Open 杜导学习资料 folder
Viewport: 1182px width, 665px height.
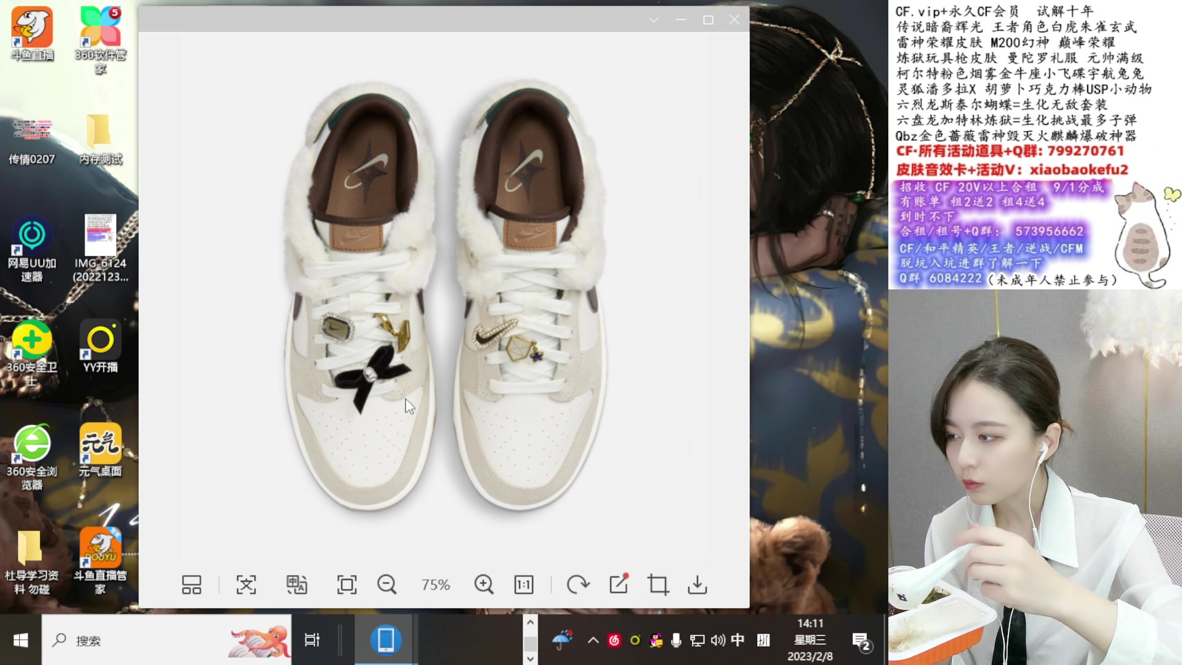pos(32,562)
